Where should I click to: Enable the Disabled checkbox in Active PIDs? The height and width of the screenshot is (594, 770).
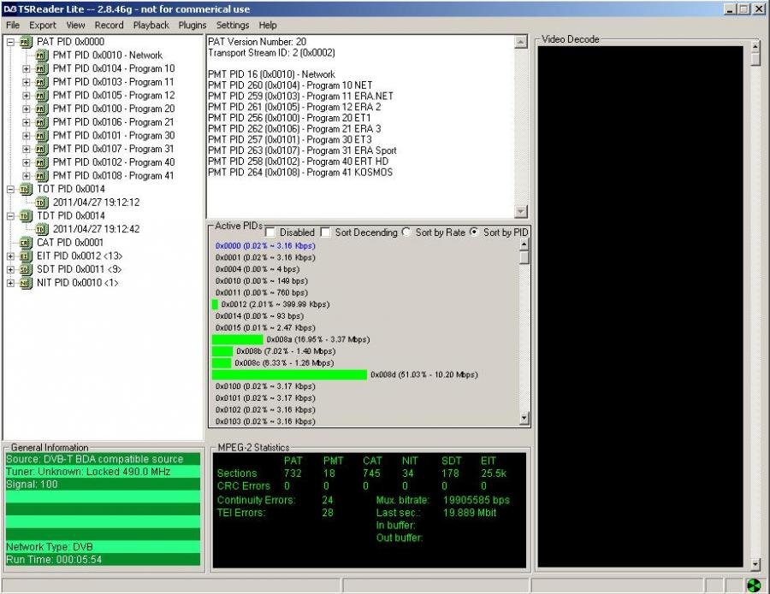tap(270, 232)
